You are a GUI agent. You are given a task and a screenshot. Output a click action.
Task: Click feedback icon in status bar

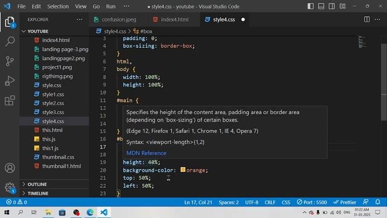point(366,202)
